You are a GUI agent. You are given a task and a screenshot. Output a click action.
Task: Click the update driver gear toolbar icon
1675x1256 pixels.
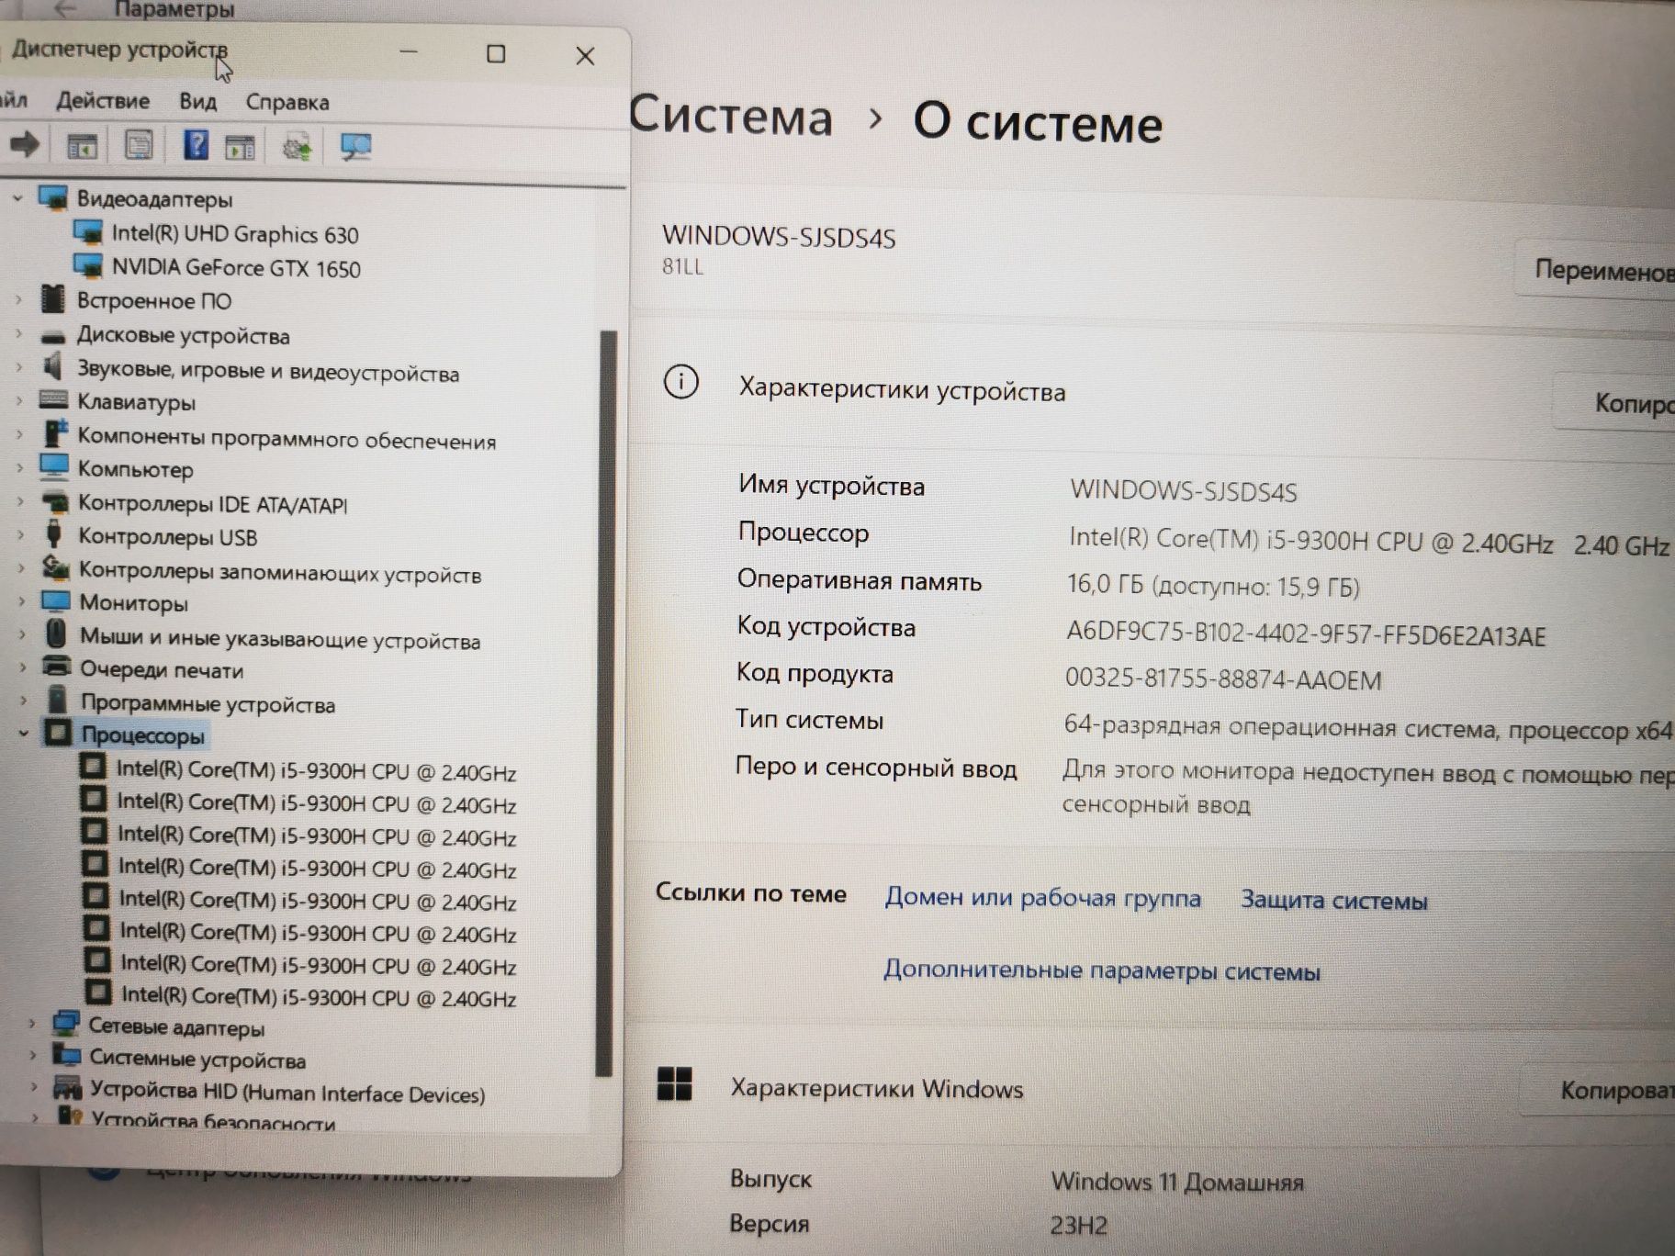(x=297, y=147)
